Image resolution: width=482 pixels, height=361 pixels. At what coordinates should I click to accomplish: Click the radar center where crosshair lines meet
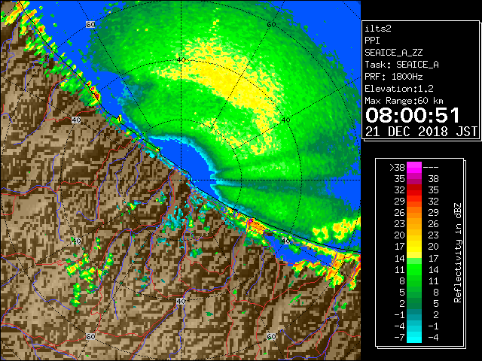tap(181, 180)
